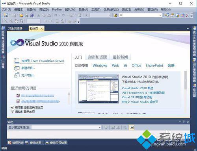The width and height of the screenshot is (197, 151).
Task: Switch to the 最新新闻 tab
Action: 120,57
